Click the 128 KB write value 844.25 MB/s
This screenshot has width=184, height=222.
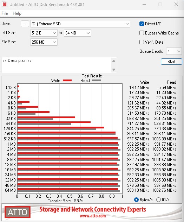point(138,128)
